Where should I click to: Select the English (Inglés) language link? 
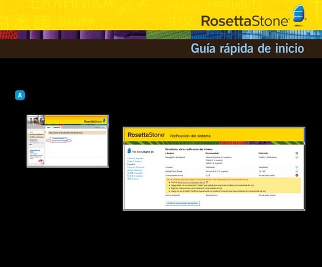(x=135, y=161)
